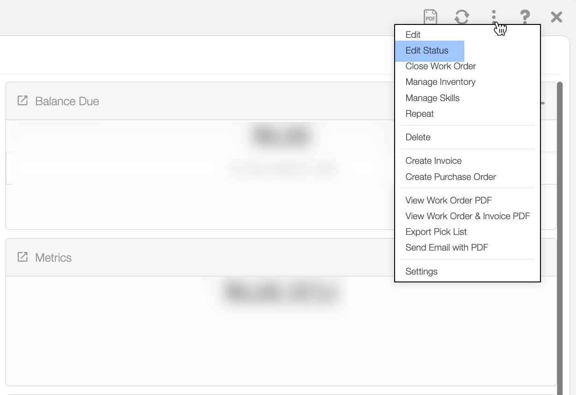Click the three-dot more options icon
The image size is (576, 395).
493,17
